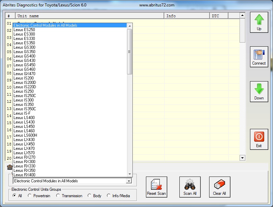This screenshot has height=207, width=273.
Task: Click the # column header
Action: (10, 16)
